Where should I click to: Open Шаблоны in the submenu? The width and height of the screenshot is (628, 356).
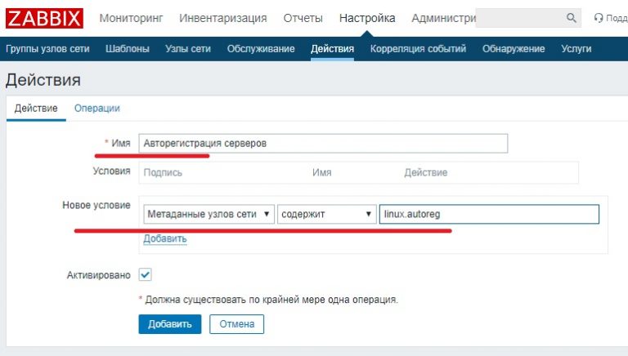[128, 49]
